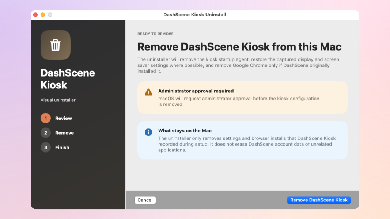The height and width of the screenshot is (219, 390).
Task: Click Remove DashScene Kiosk button
Action: [319, 200]
